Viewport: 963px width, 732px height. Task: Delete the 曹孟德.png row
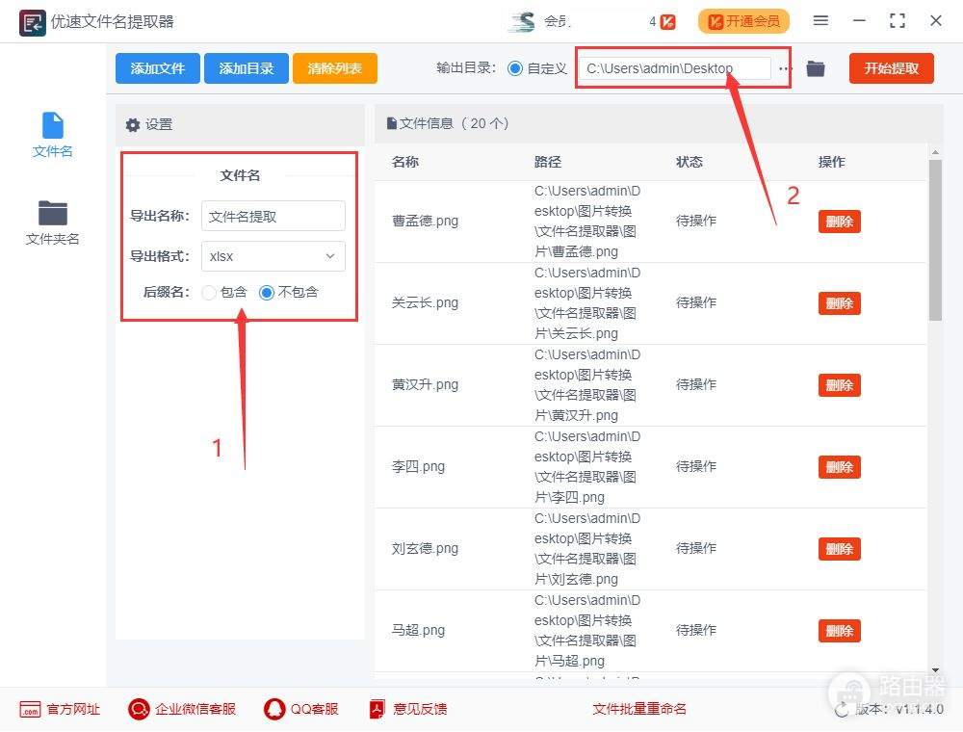click(x=839, y=222)
